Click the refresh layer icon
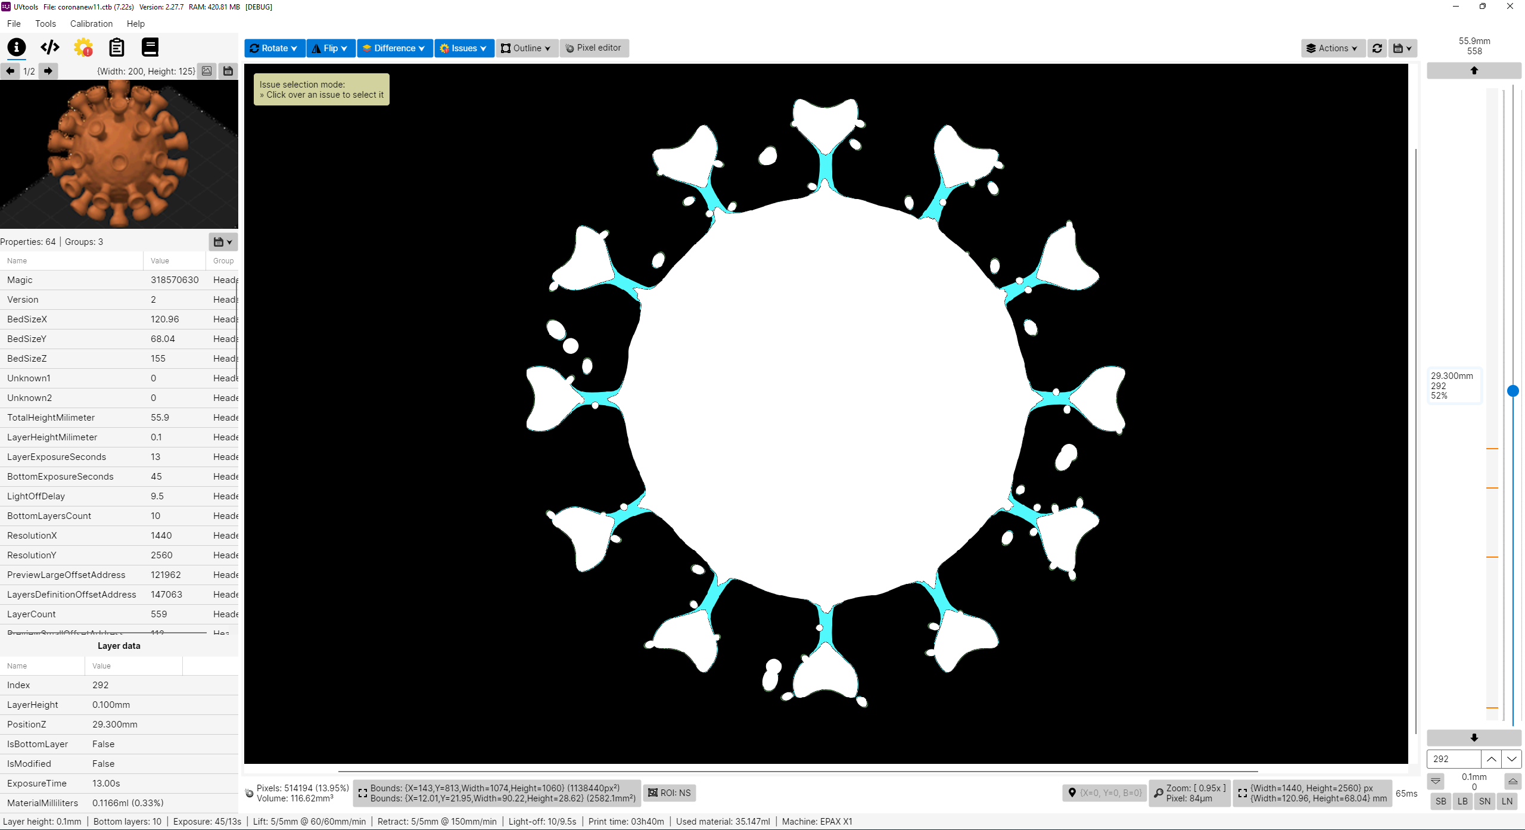 click(x=1377, y=48)
